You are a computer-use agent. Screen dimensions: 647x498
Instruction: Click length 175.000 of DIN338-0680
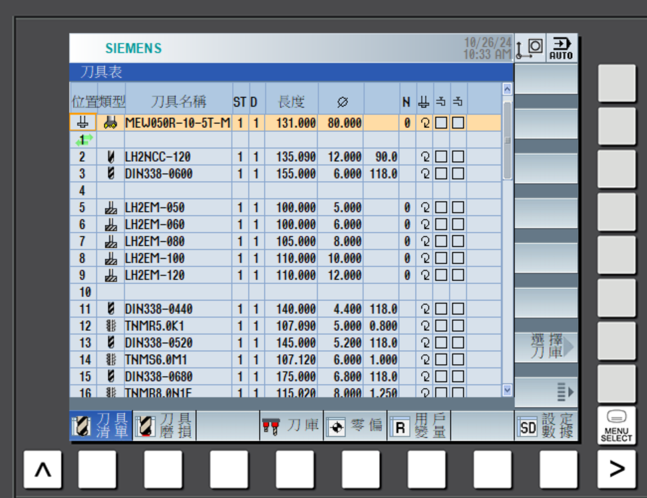pyautogui.click(x=296, y=377)
